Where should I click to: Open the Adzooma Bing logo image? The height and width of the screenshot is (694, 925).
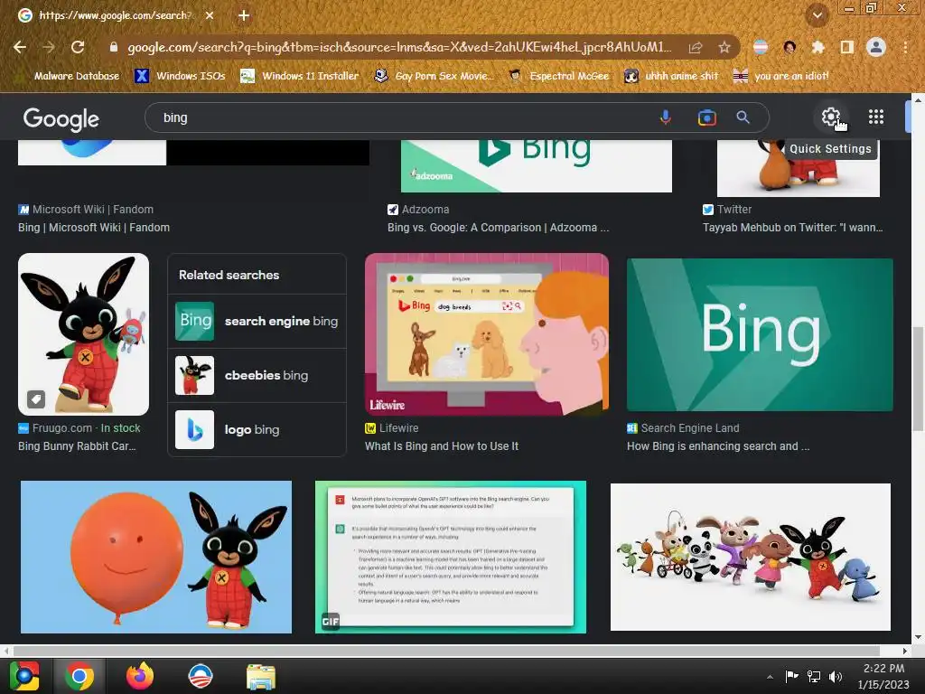(537, 166)
